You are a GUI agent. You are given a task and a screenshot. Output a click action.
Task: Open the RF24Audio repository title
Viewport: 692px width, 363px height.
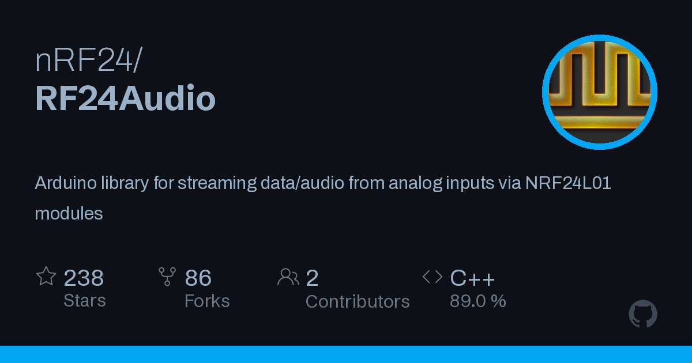point(125,99)
